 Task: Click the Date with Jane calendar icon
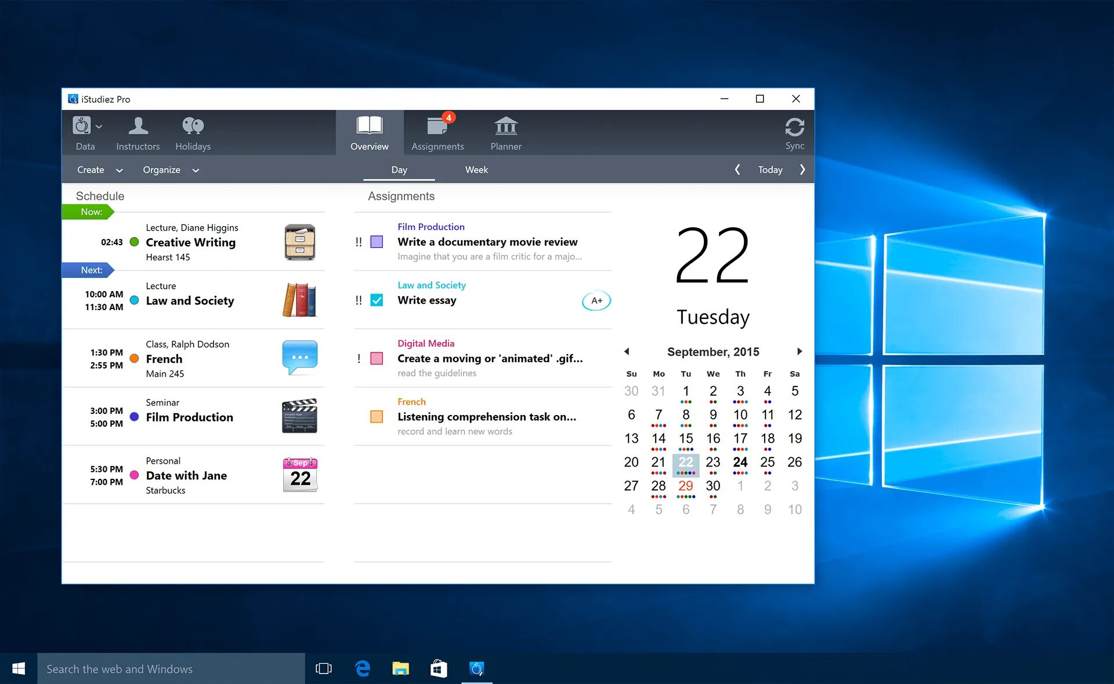300,475
